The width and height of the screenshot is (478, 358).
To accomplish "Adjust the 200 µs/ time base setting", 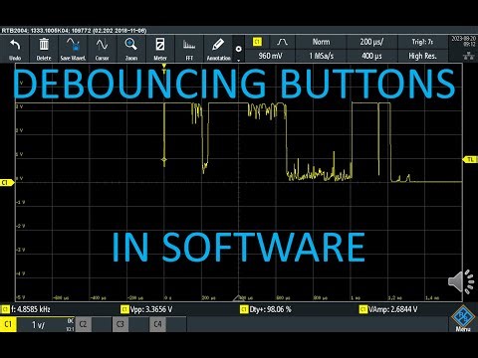I will tap(371, 42).
